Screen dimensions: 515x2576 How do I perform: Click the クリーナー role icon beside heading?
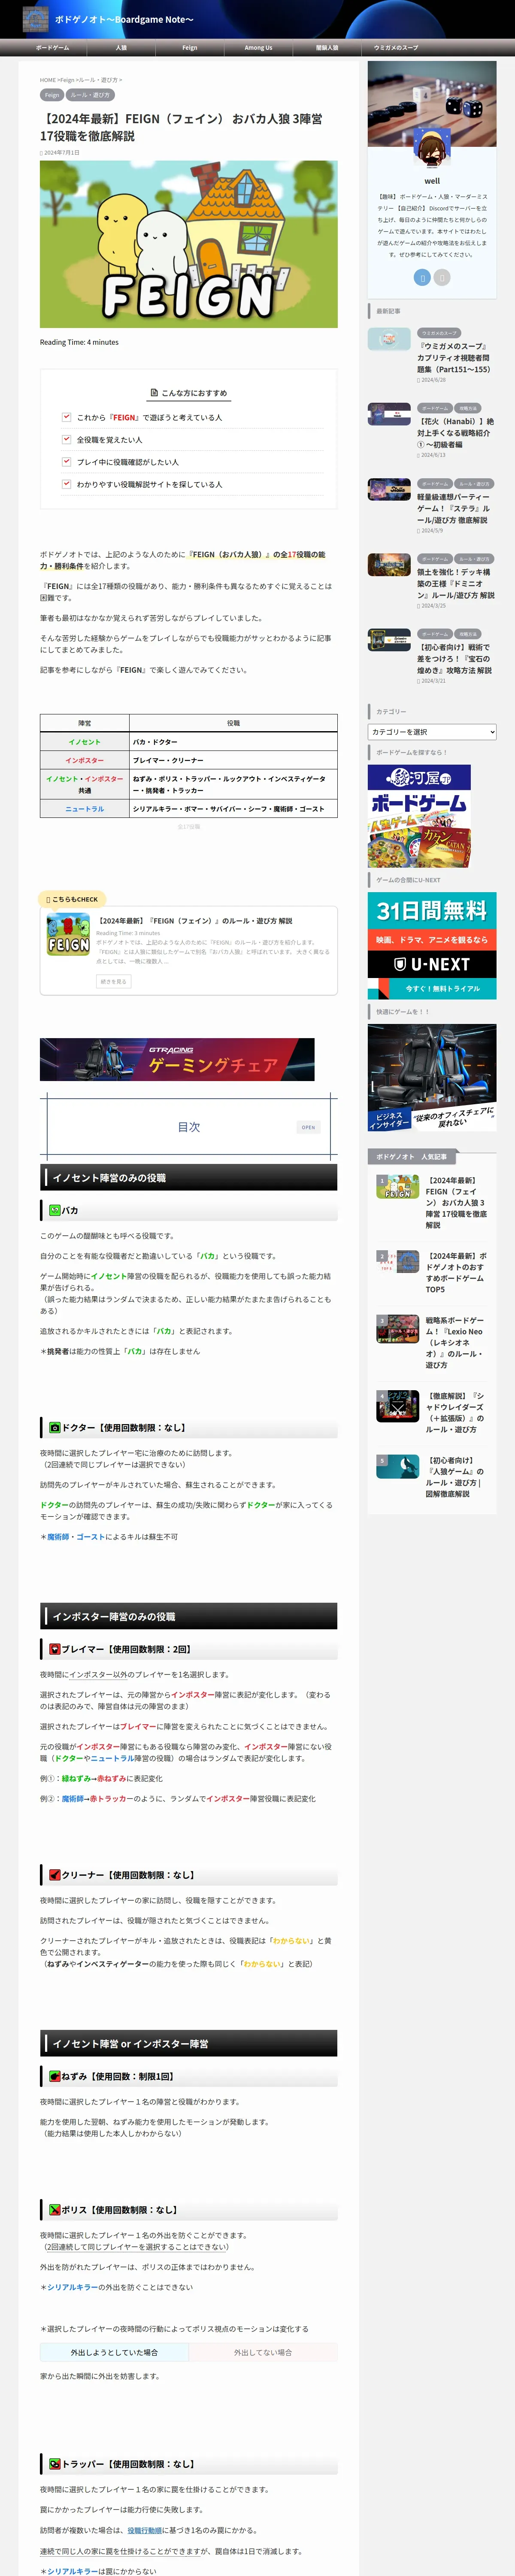pyautogui.click(x=55, y=1875)
